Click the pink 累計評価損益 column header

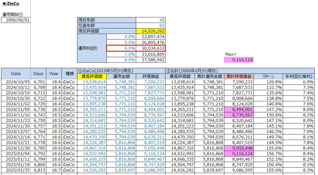tap(239, 76)
